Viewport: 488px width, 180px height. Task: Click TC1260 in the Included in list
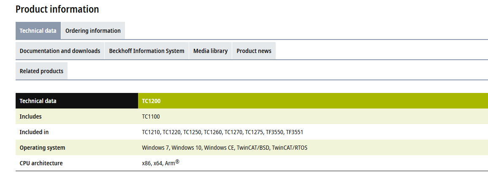coord(213,132)
